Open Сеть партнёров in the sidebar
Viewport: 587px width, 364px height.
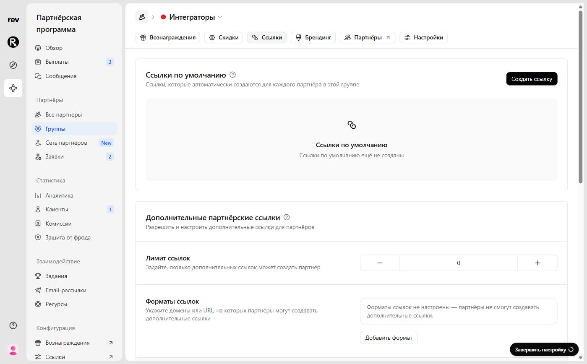tap(74, 143)
